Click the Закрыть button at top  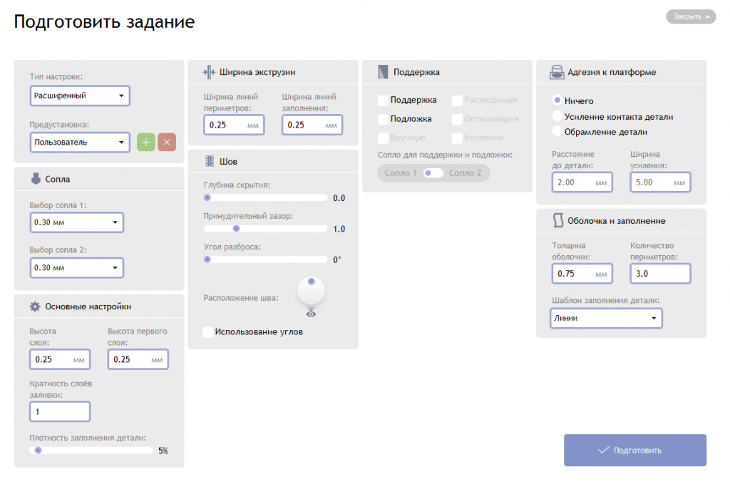(x=691, y=16)
